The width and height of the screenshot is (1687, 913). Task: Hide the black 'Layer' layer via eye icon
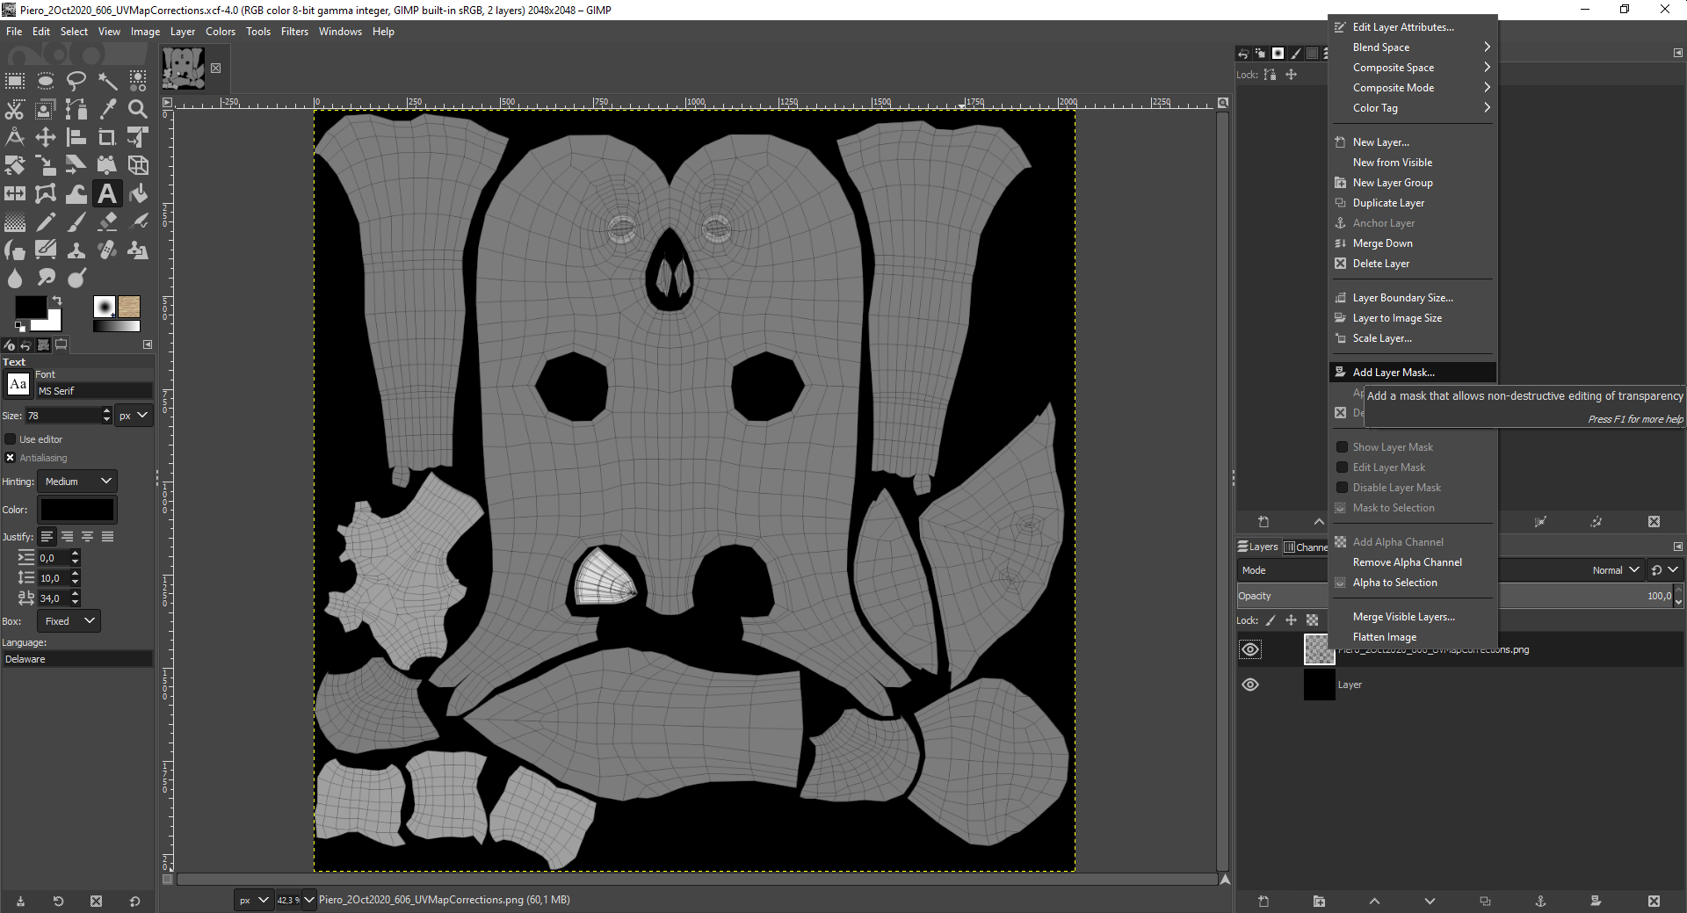[x=1250, y=685]
